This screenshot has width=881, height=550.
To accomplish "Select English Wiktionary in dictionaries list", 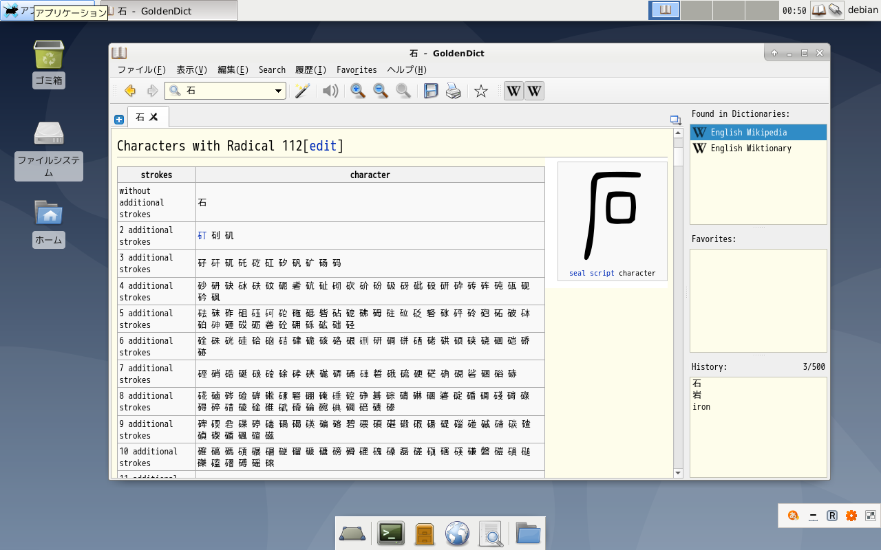I will (x=758, y=148).
